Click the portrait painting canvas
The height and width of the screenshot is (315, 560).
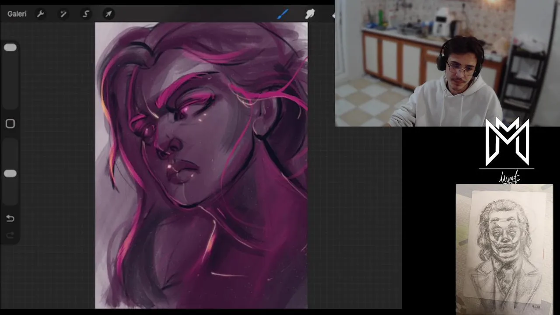pyautogui.click(x=201, y=165)
